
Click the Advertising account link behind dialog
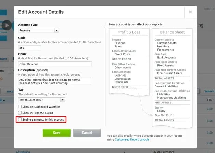[23, 152]
